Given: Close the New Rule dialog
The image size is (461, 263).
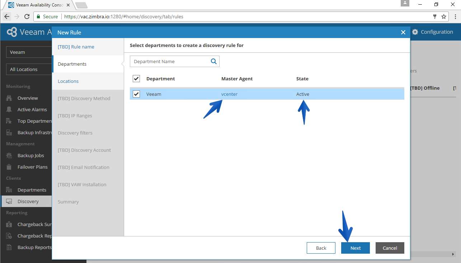Looking at the screenshot, I should click(x=403, y=32).
